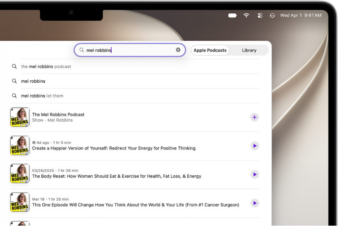
Task: Play "This One Episode Will Change" episode
Action: point(255,203)
